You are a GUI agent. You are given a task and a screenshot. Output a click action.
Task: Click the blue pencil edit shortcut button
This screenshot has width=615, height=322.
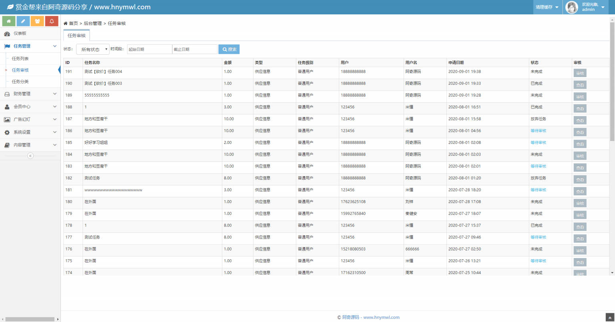[x=23, y=21]
